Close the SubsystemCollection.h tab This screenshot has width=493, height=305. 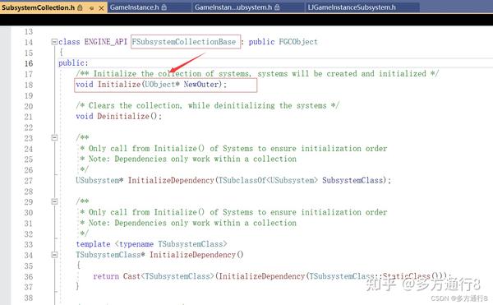(x=101, y=8)
